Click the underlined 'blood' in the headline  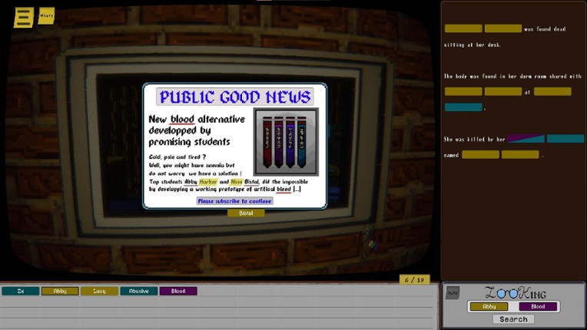[182, 119]
